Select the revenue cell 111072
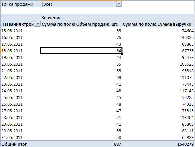195x147 pixels. [158, 77]
